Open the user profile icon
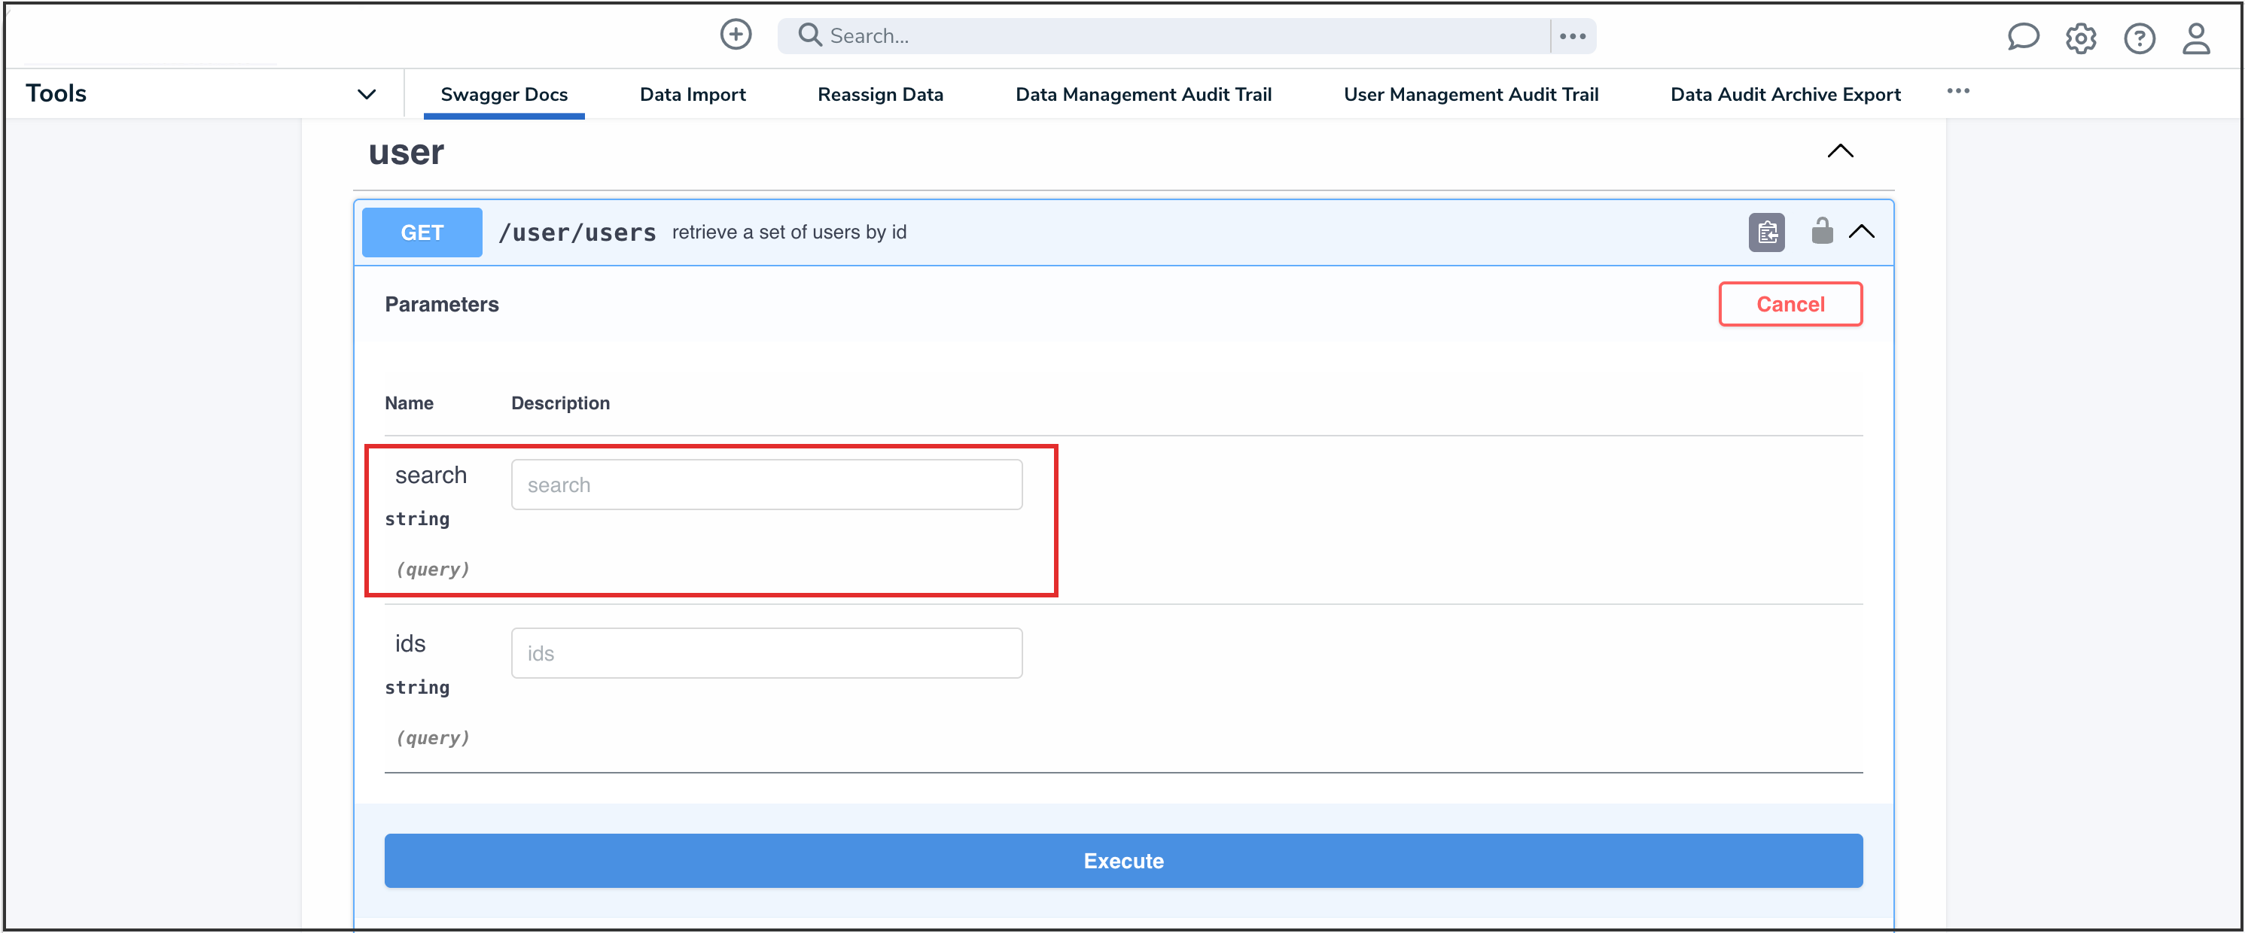The width and height of the screenshot is (2245, 933). click(x=2196, y=38)
